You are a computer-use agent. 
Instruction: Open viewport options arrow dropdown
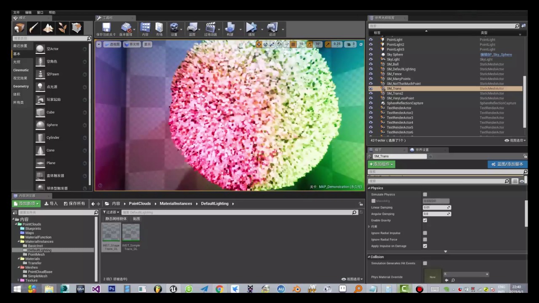pyautogui.click(x=99, y=44)
